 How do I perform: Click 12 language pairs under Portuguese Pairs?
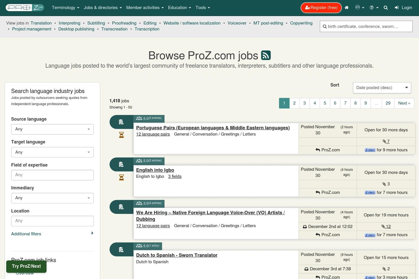coord(153,134)
